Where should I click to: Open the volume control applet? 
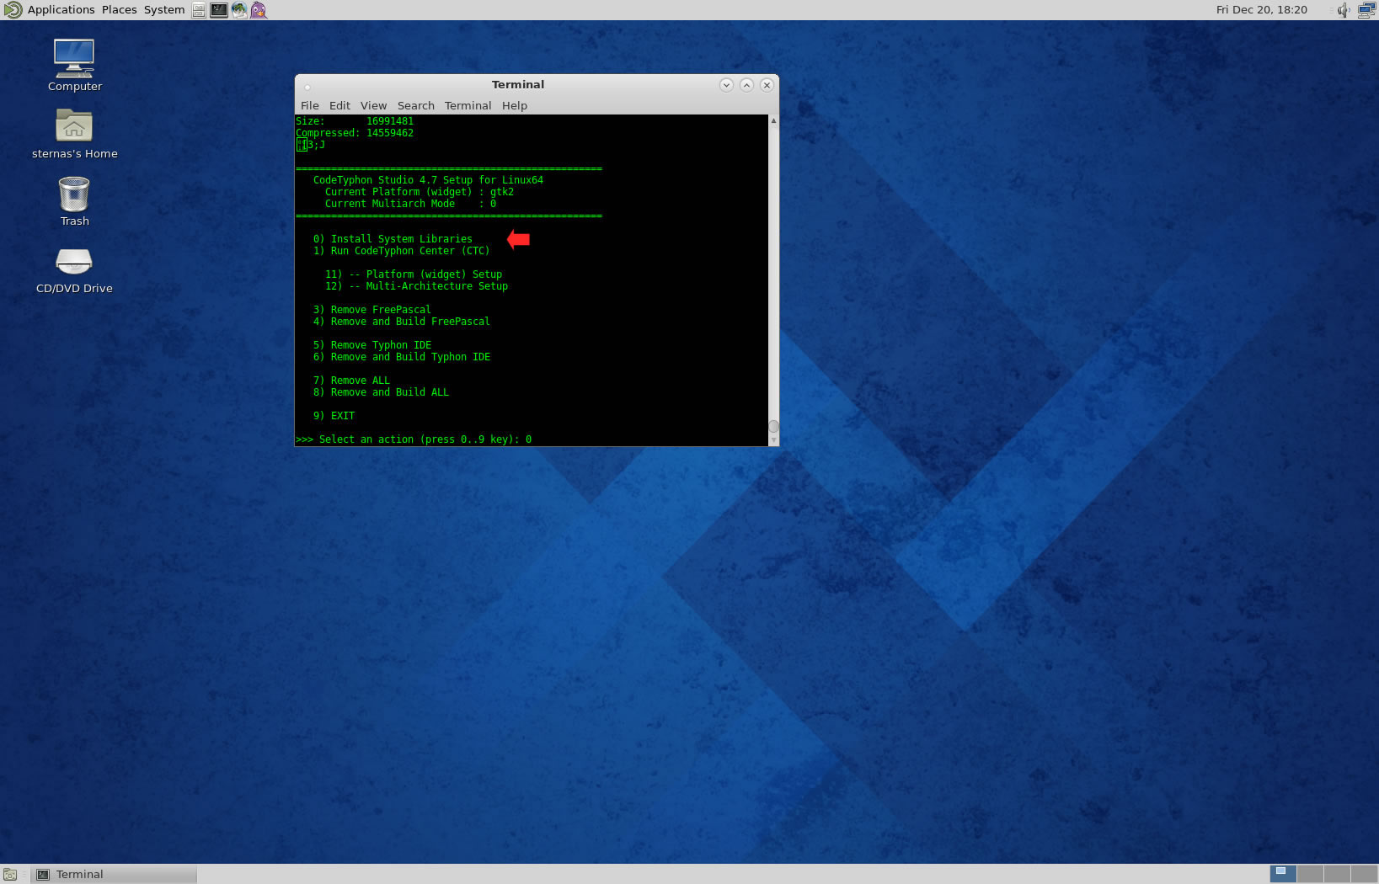[1343, 10]
